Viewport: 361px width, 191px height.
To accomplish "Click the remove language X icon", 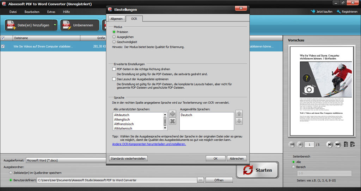I will [172, 121].
